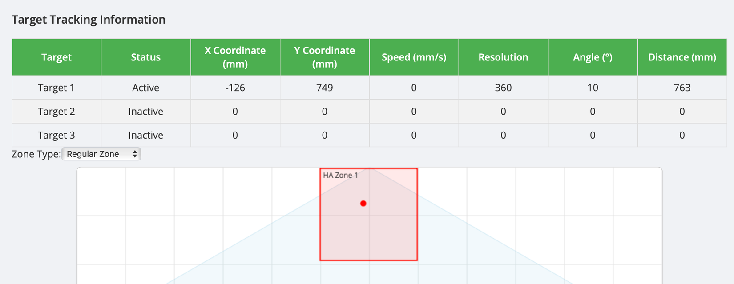Click Target 2 Inactive status cell
Image resolution: width=734 pixels, height=284 pixels.
(146, 112)
